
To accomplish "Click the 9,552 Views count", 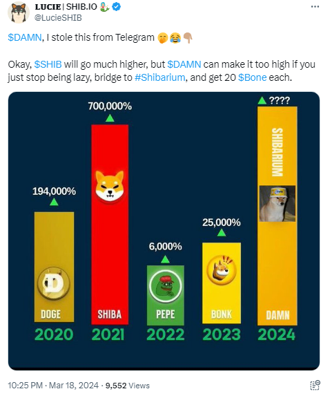I will click(x=128, y=386).
